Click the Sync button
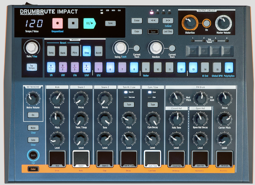This screenshot has height=185, width=255. point(110,23)
